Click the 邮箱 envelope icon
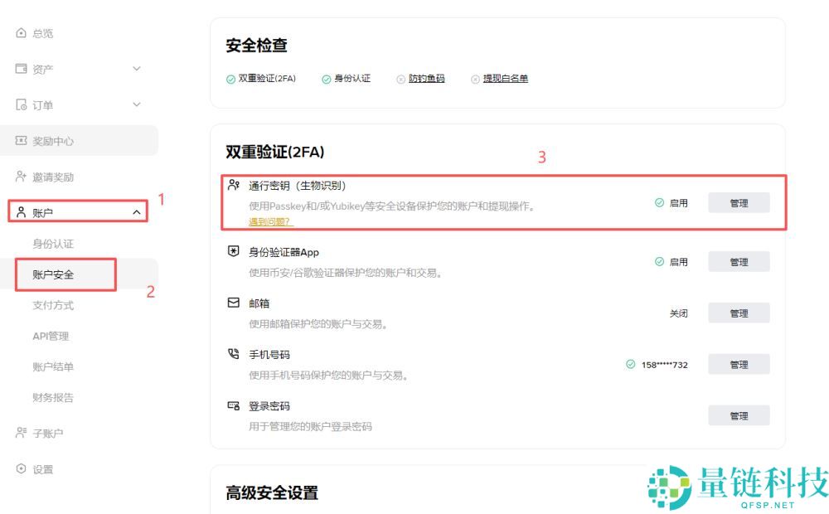Screen dimensions: 829x514 coord(233,303)
